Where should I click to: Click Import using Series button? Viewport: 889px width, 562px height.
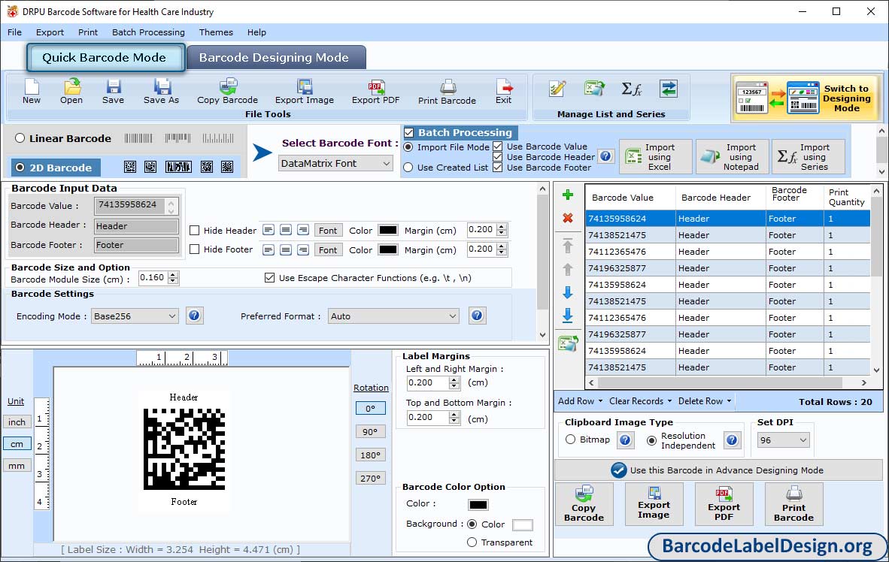pos(809,156)
